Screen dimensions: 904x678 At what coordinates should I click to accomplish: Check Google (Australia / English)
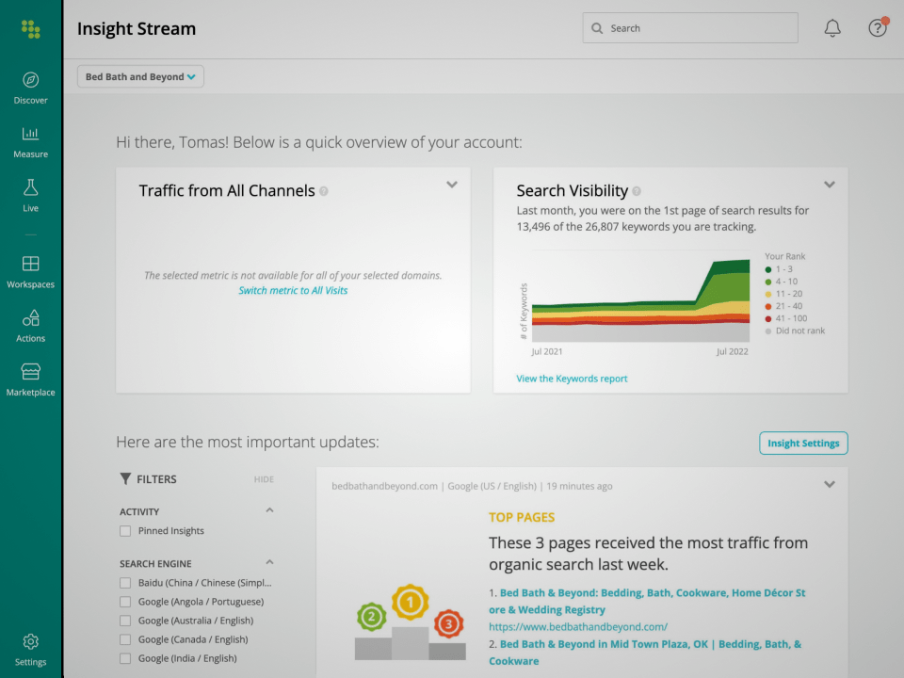click(123, 620)
